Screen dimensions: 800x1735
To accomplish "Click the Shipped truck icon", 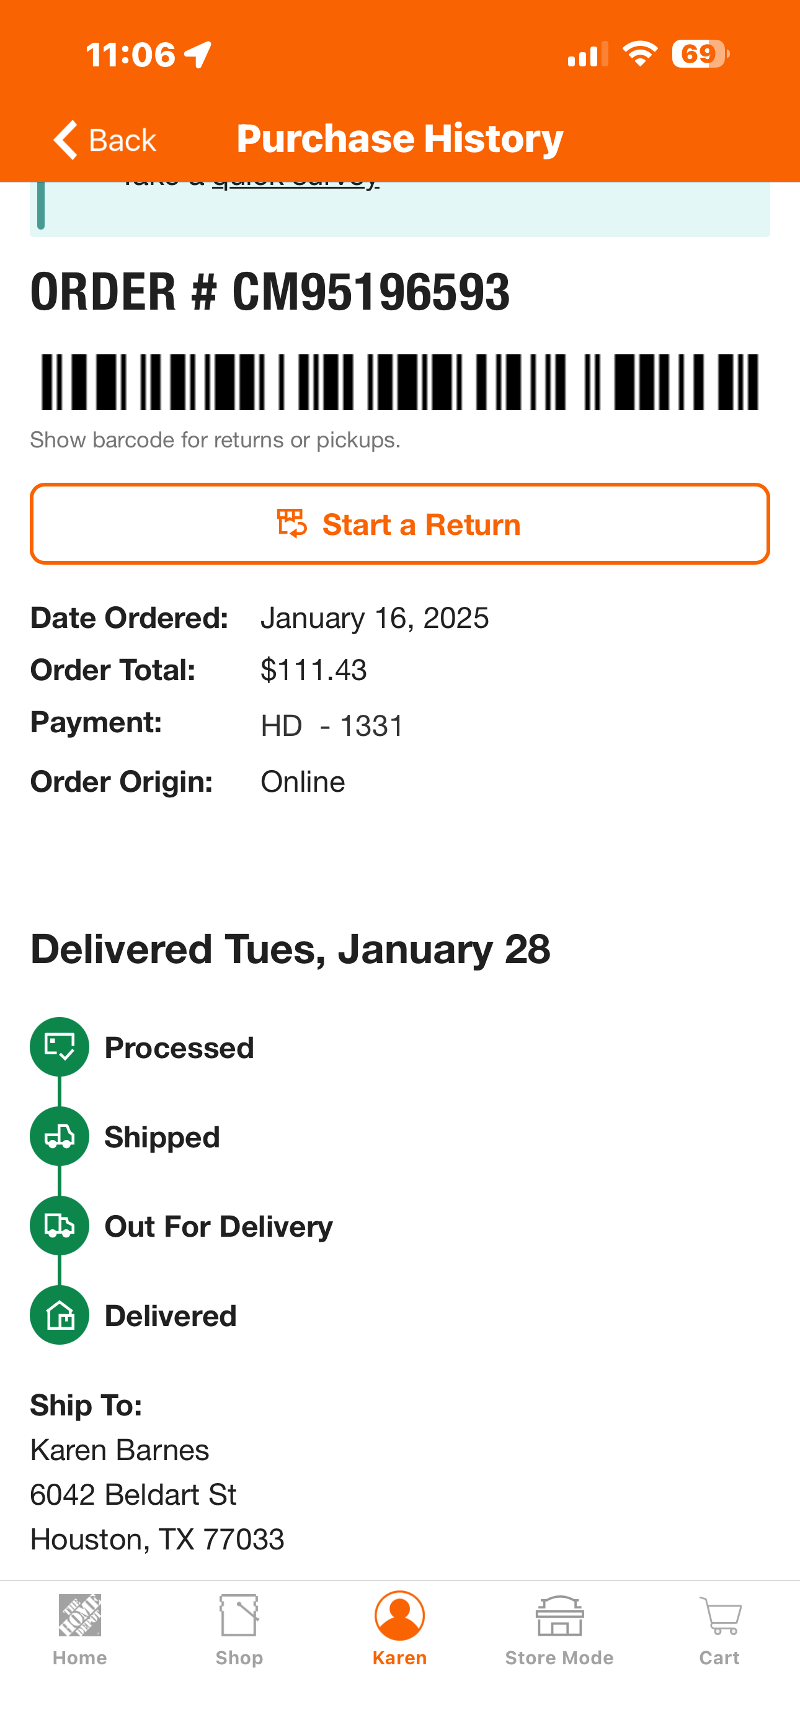I will pyautogui.click(x=60, y=1136).
